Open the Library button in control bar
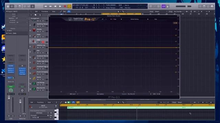220x123 pixels. 8,6
